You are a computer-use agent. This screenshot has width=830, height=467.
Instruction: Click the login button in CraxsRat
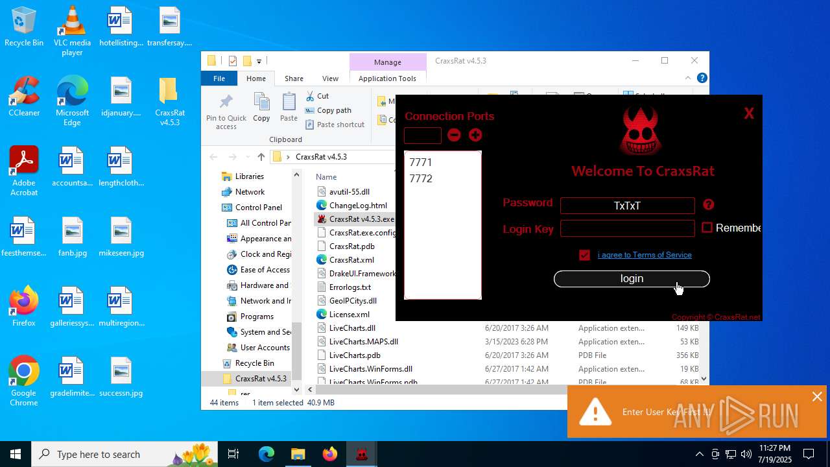coord(632,279)
